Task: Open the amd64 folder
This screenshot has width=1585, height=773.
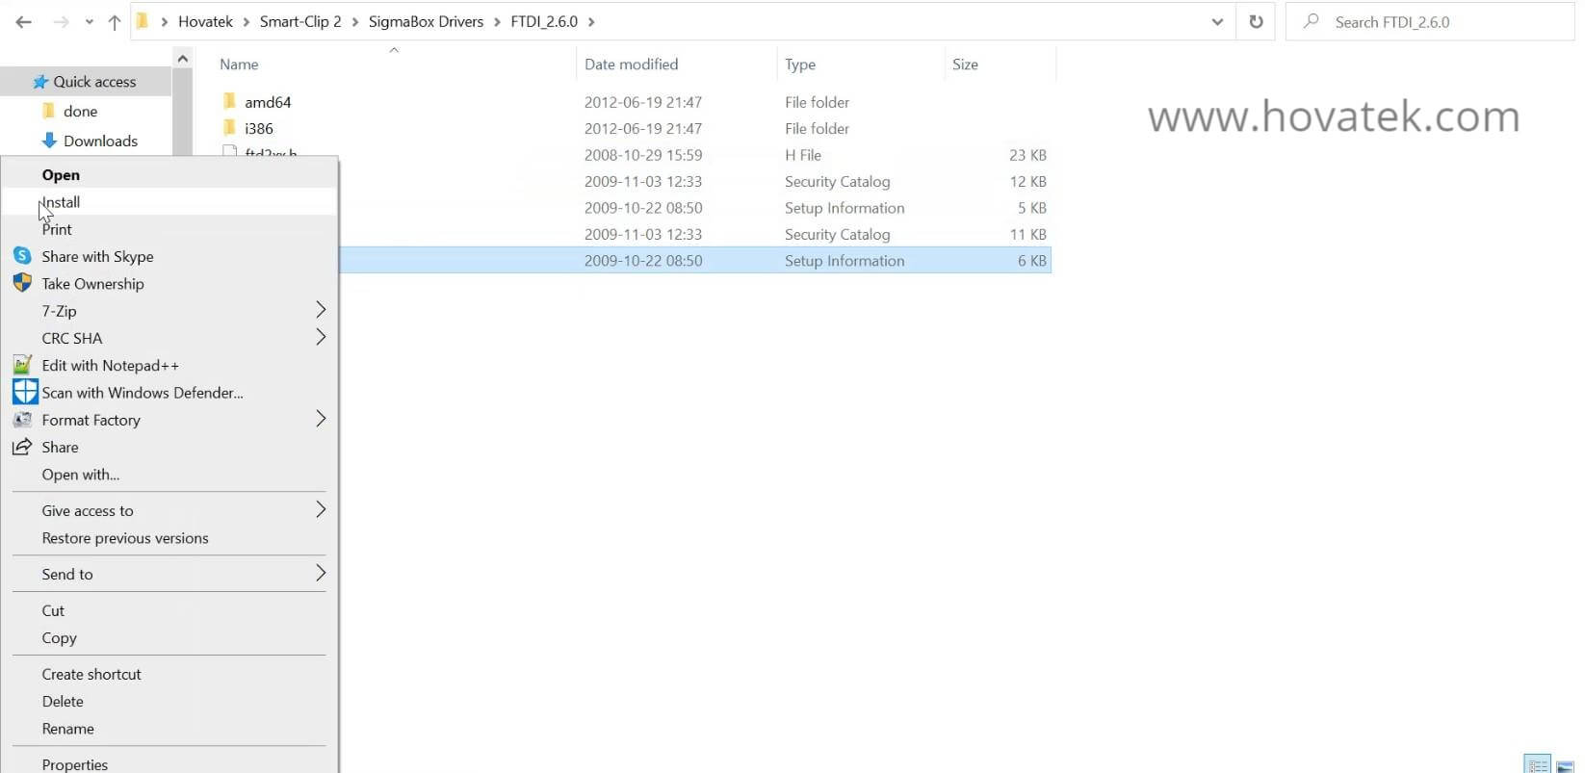Action: point(268,102)
